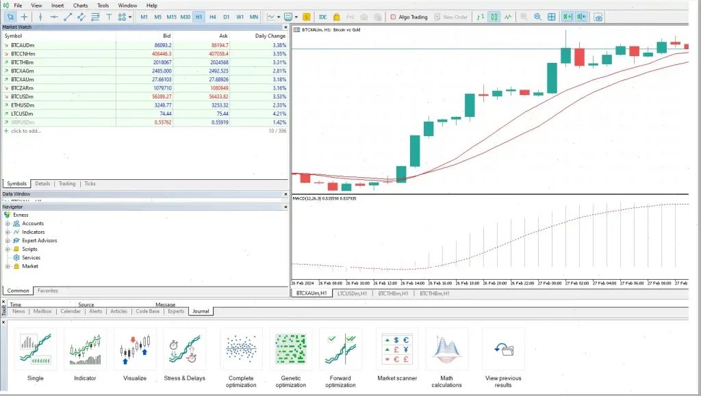This screenshot has width=701, height=396.
Task: Switch timeframe to H4
Action: 213,16
